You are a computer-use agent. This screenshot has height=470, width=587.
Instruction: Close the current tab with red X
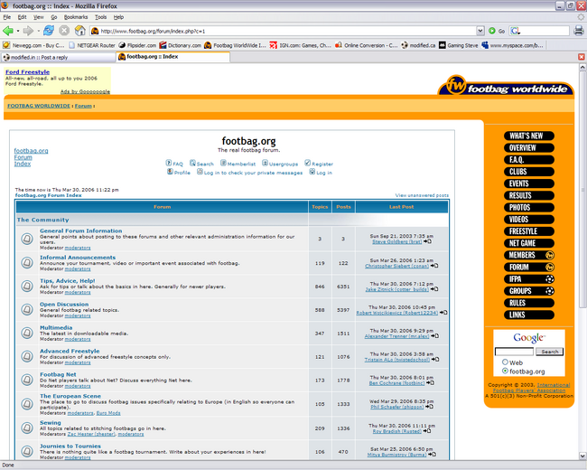point(581,57)
